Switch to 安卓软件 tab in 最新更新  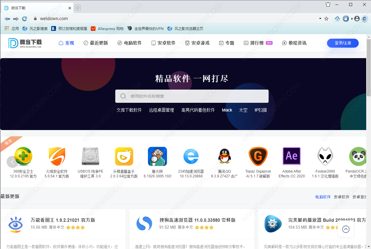pyautogui.click(x=341, y=197)
